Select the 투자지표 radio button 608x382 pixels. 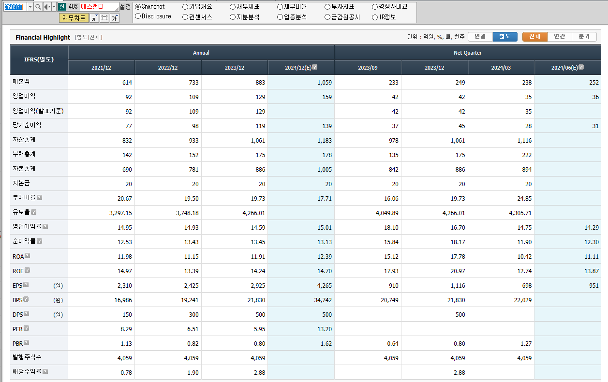(x=327, y=7)
